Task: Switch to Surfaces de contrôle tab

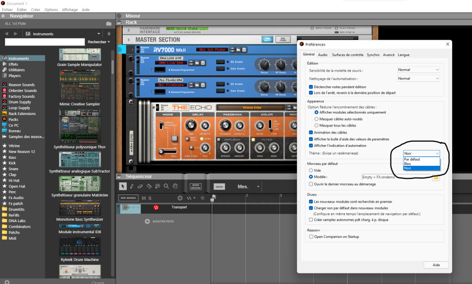Action: point(348,54)
